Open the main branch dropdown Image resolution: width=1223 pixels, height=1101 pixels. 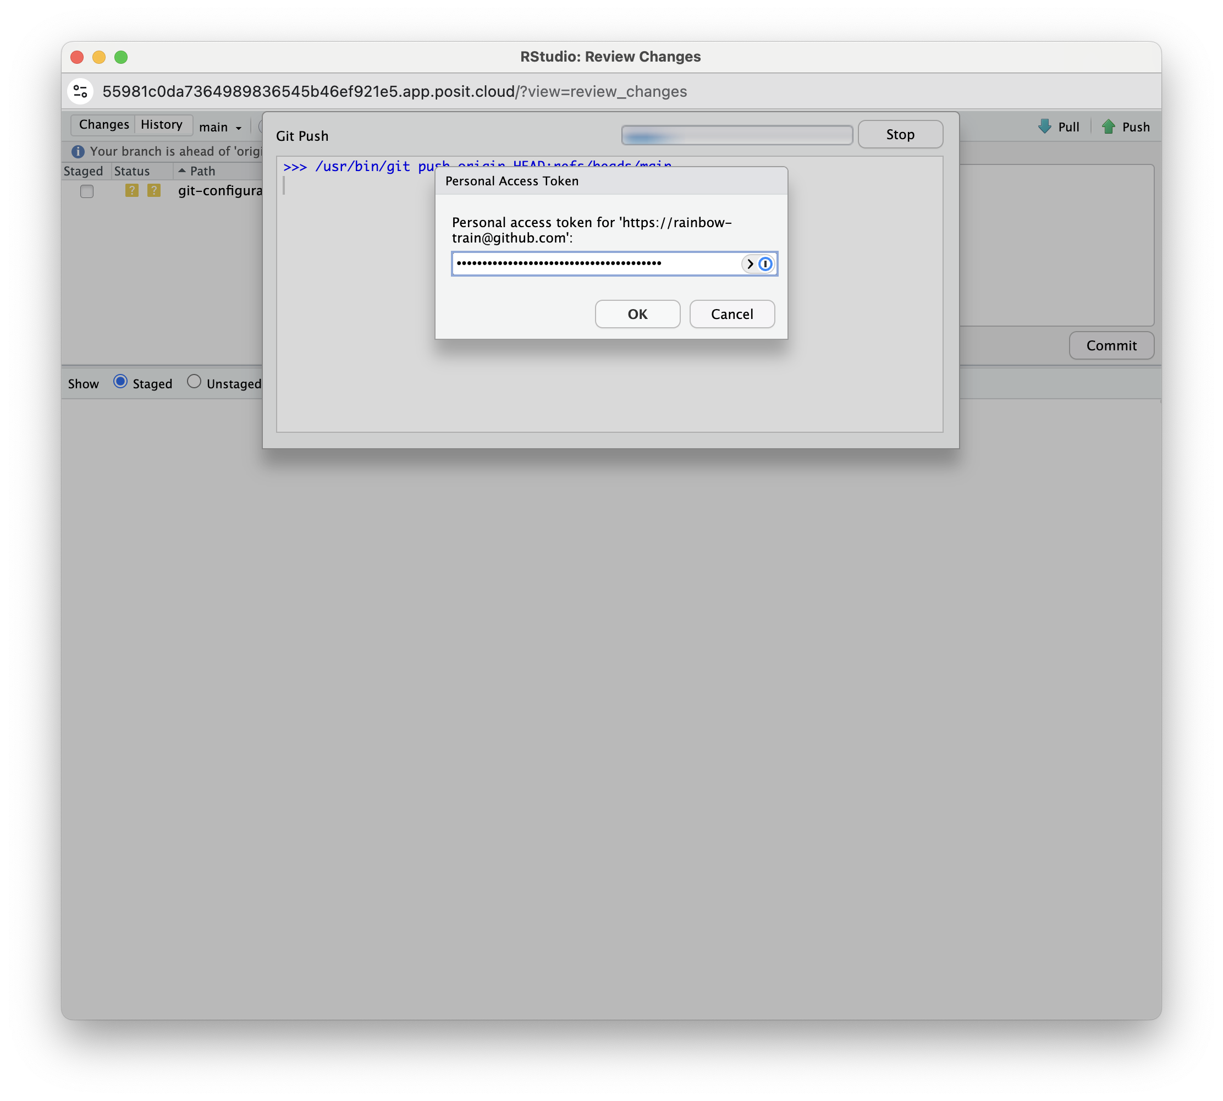click(221, 127)
